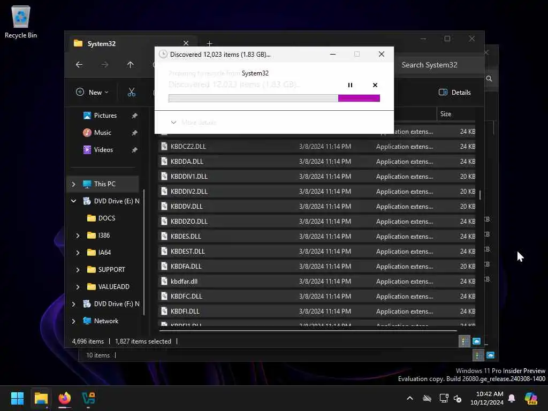Click the kbdfar.dll file icon
Viewport: 548px width, 411px height.
click(x=164, y=281)
